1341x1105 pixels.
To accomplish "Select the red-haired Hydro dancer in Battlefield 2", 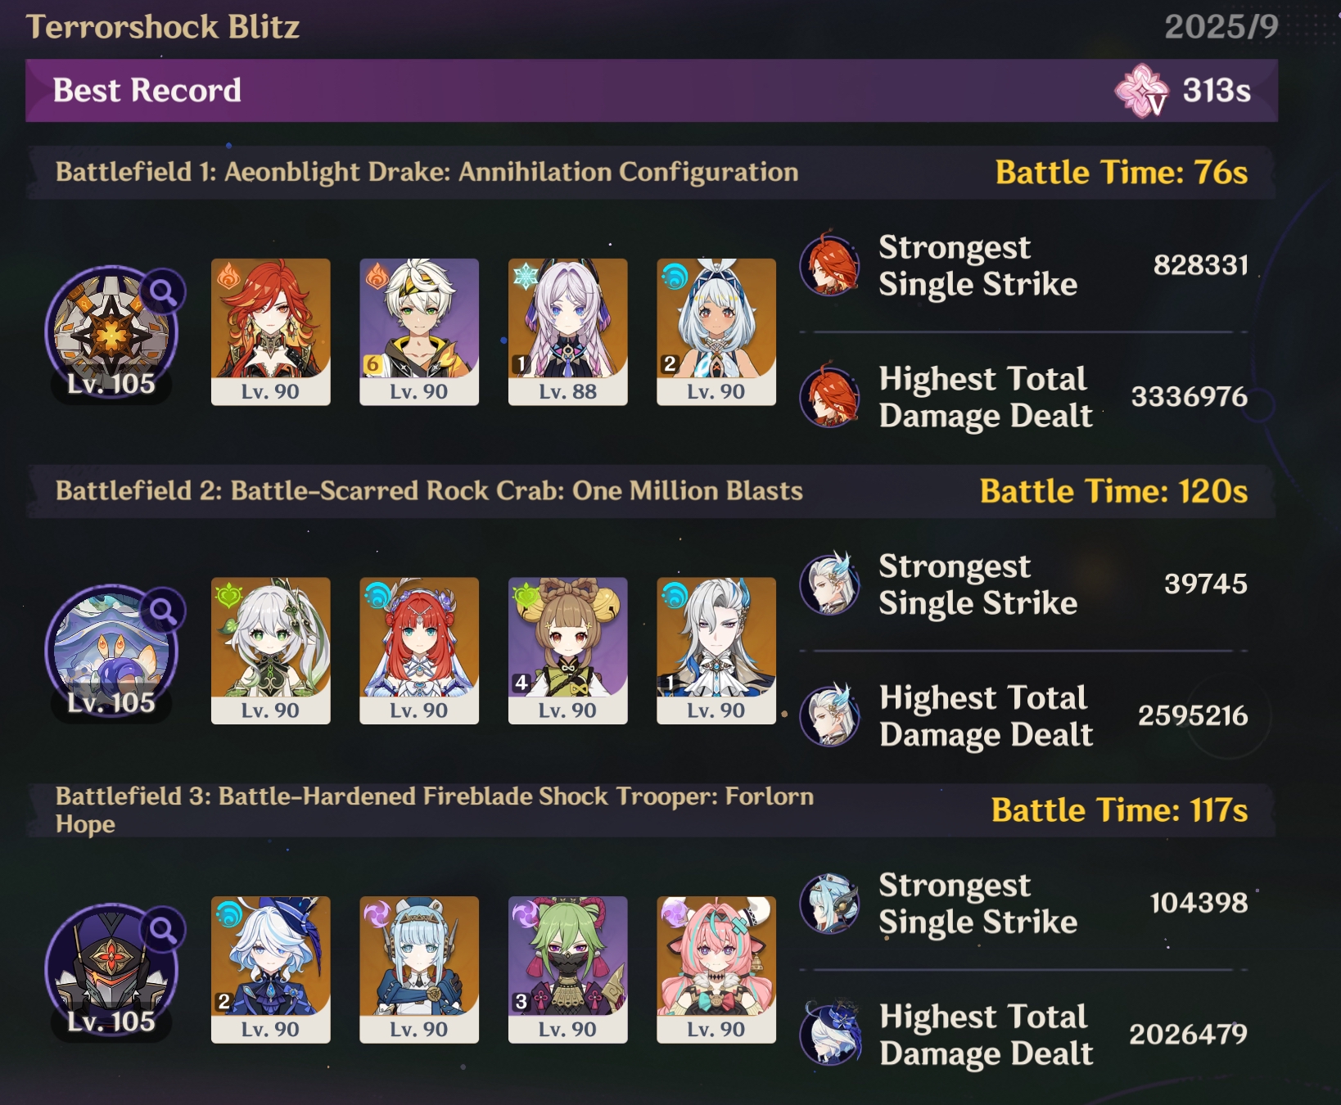I will point(419,651).
